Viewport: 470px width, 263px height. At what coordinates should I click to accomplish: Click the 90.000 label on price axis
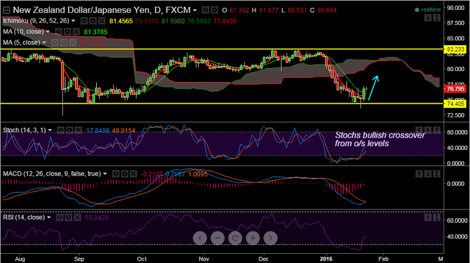[455, 8]
